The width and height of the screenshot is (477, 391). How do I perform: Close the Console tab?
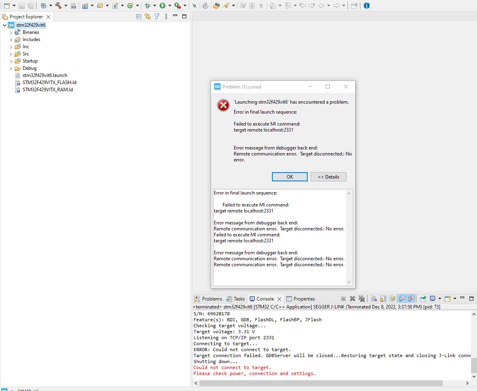279,299
